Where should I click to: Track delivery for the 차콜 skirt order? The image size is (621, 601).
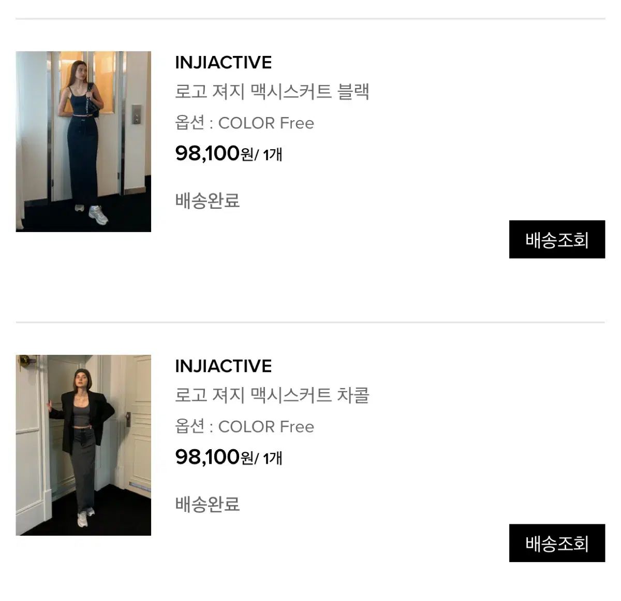[x=557, y=543]
